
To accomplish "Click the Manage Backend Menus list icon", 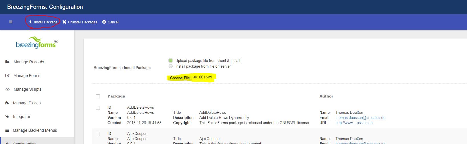I will pos(7,130).
